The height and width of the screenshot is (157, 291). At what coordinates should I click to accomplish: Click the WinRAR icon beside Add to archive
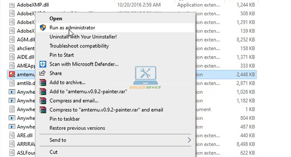tap(43, 83)
